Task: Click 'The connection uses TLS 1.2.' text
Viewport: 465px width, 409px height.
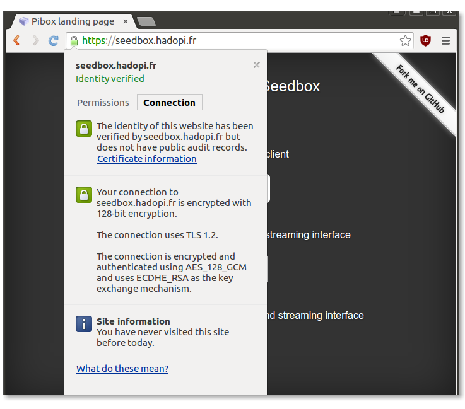Action: (157, 235)
